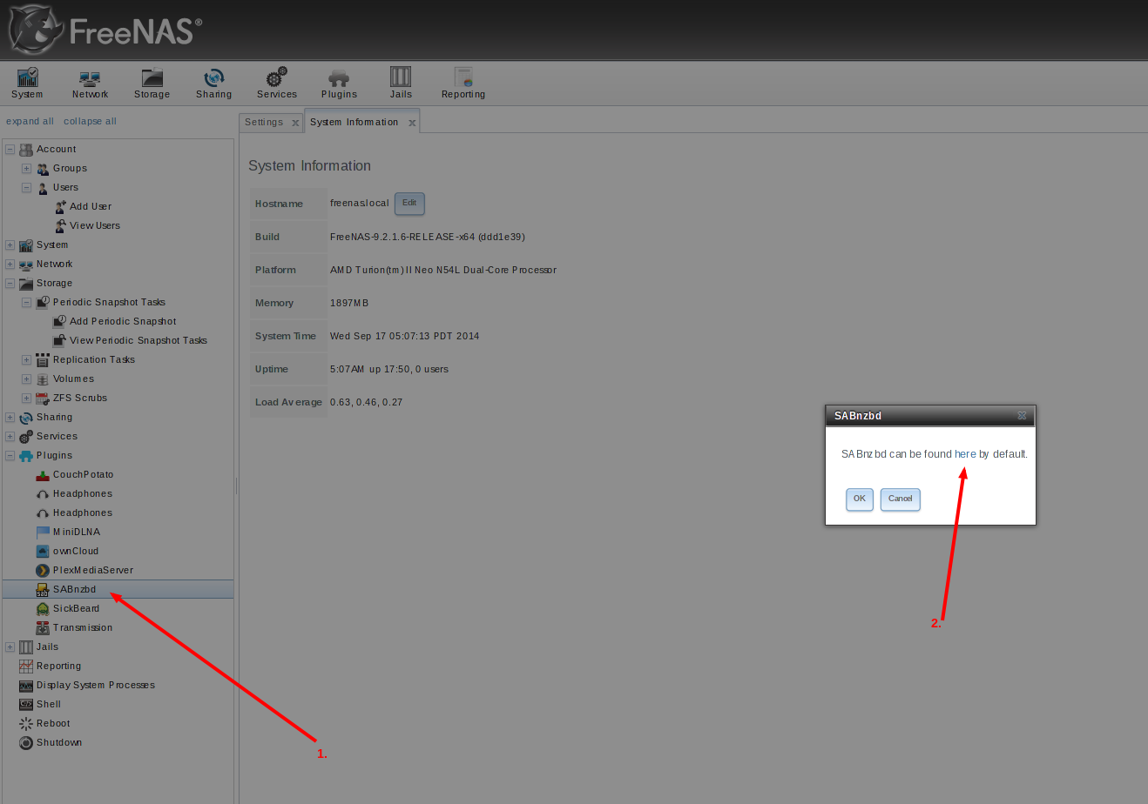
Task: Click the Account icon in tree
Action: pyautogui.click(x=26, y=150)
